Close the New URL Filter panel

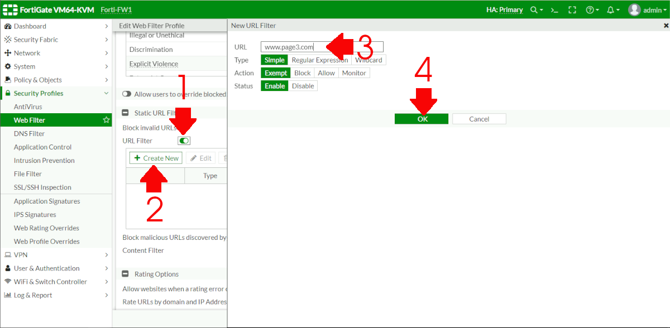[x=666, y=26]
